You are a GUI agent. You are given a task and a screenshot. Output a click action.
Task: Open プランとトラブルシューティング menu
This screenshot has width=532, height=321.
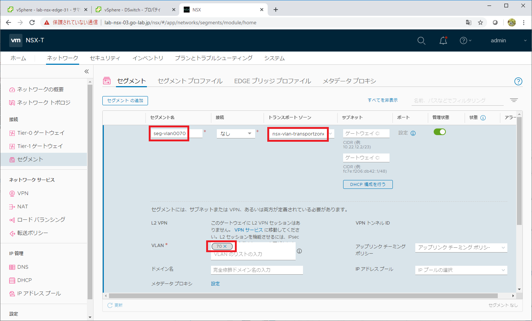coord(214,58)
